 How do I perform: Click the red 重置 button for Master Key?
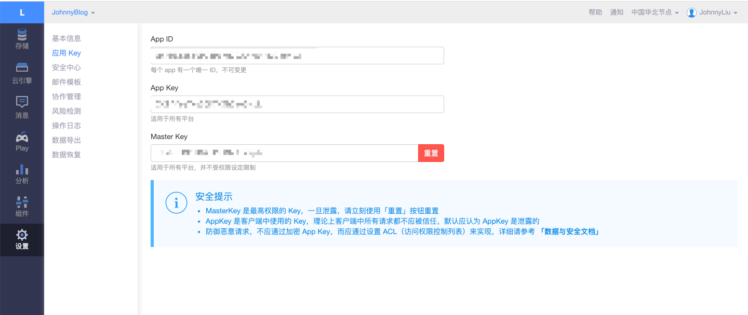[431, 153]
